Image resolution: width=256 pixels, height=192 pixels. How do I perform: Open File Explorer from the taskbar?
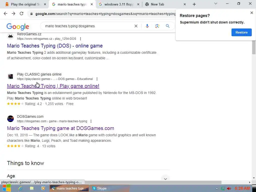tap(32, 188)
